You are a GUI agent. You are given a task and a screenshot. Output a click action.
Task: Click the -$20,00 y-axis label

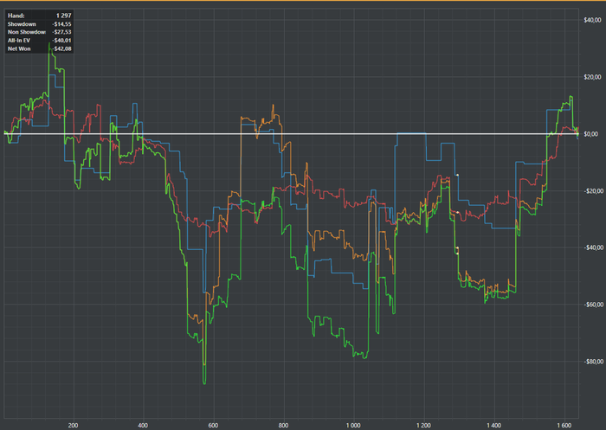pos(591,191)
